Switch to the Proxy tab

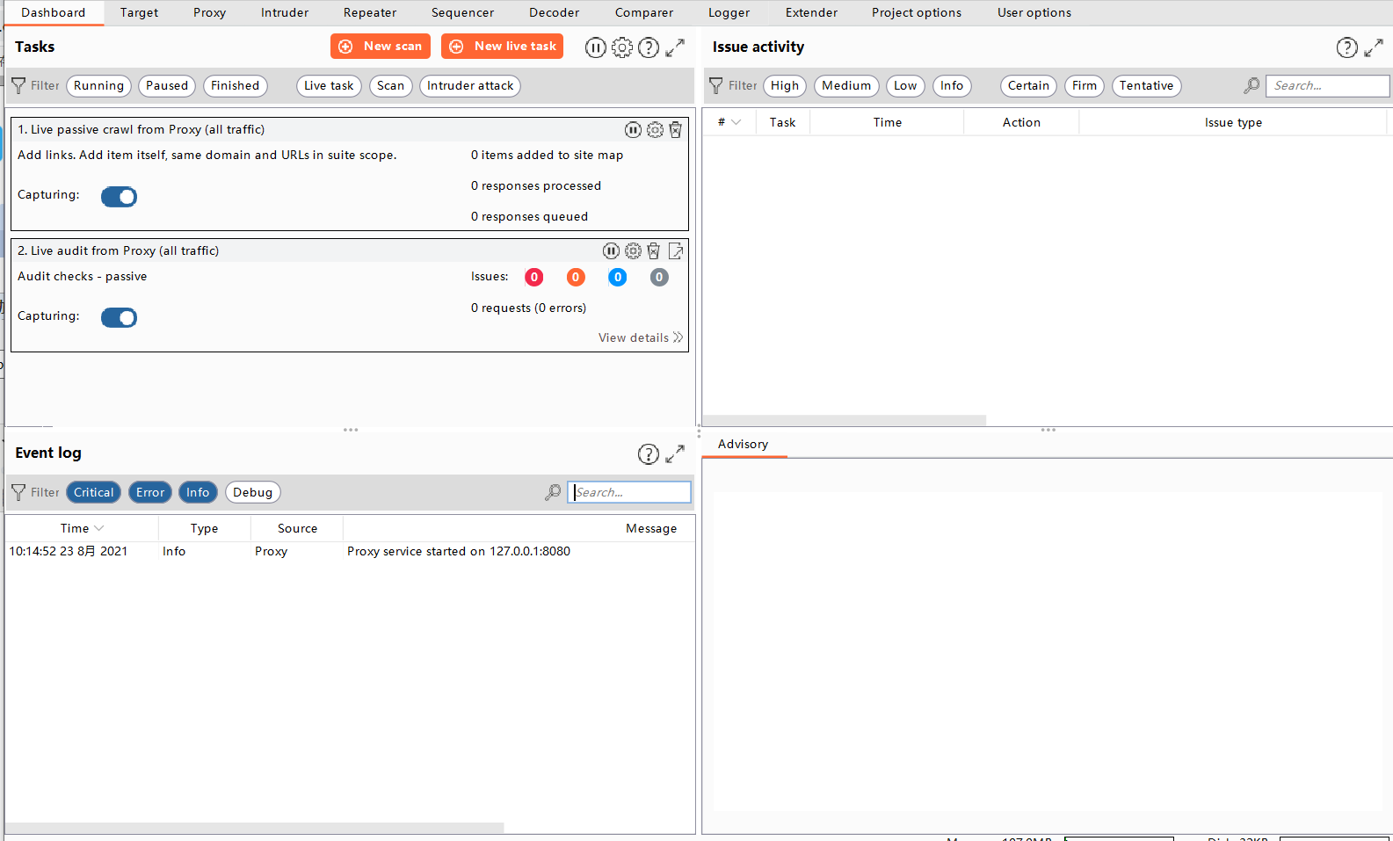coord(209,13)
